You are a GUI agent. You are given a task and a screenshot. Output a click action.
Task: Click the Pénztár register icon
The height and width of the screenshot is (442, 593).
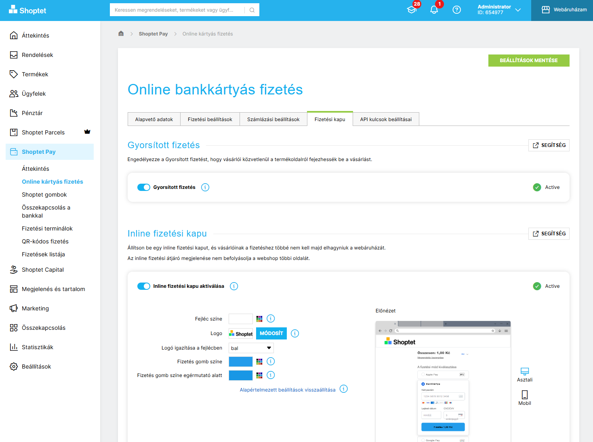pos(14,113)
